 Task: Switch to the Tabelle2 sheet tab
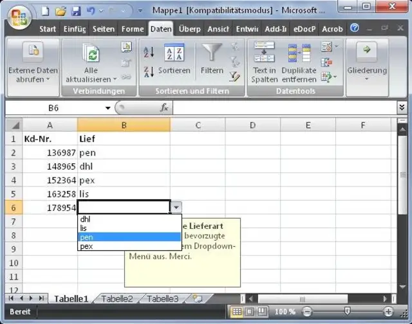[117, 299]
